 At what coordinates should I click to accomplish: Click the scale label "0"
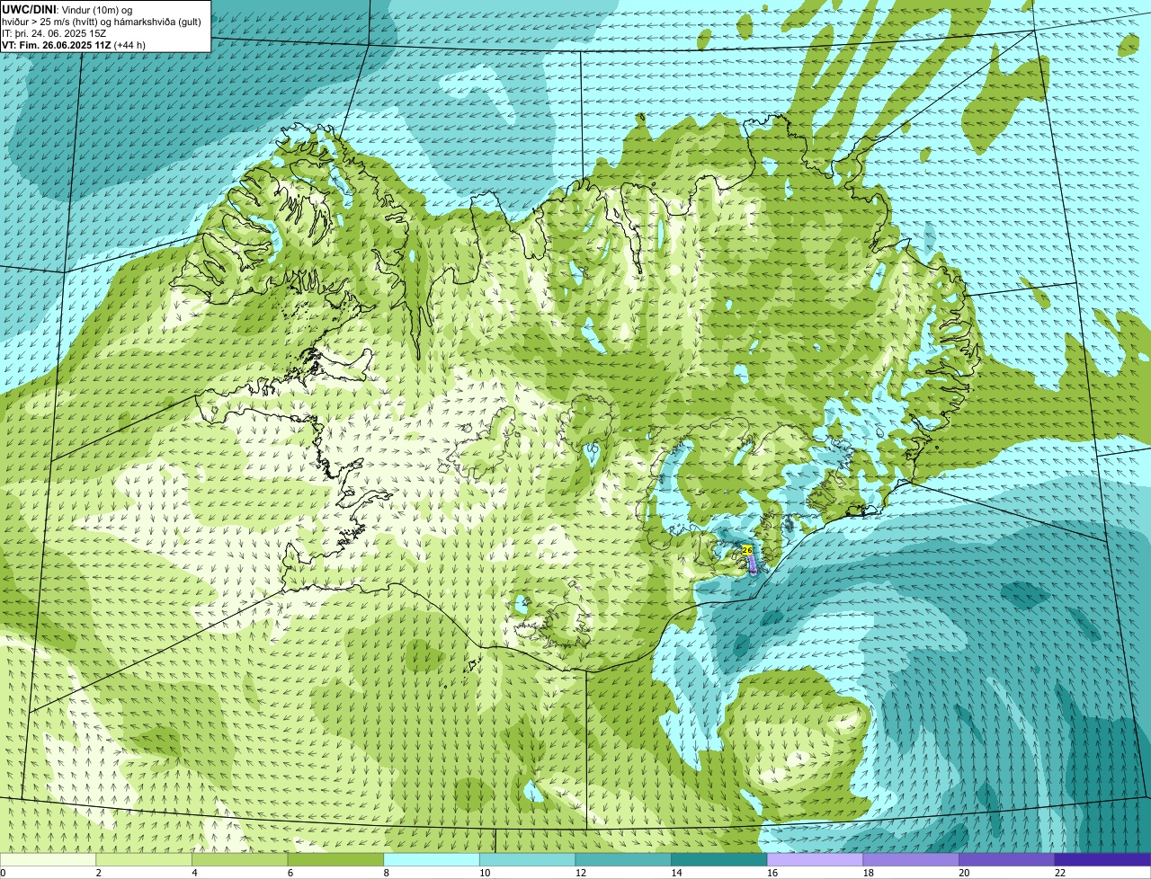click(3, 873)
